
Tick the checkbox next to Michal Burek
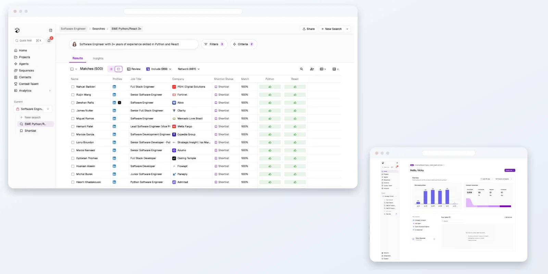[73, 174]
